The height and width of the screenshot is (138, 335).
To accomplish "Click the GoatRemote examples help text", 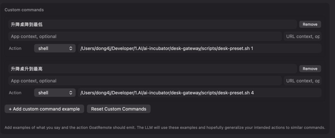I will pos(165,128).
